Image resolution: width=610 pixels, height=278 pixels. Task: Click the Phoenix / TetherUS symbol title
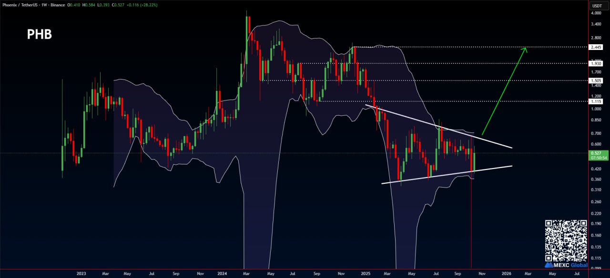click(x=19, y=5)
